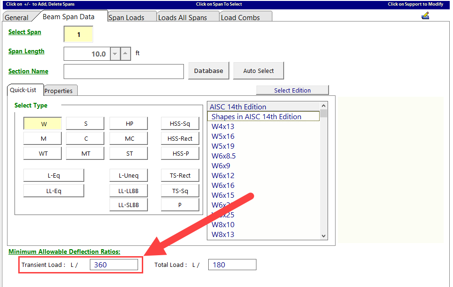Screen dimensions: 453x287
Task: Choose the TS-Rect shape type
Action: coord(180,176)
